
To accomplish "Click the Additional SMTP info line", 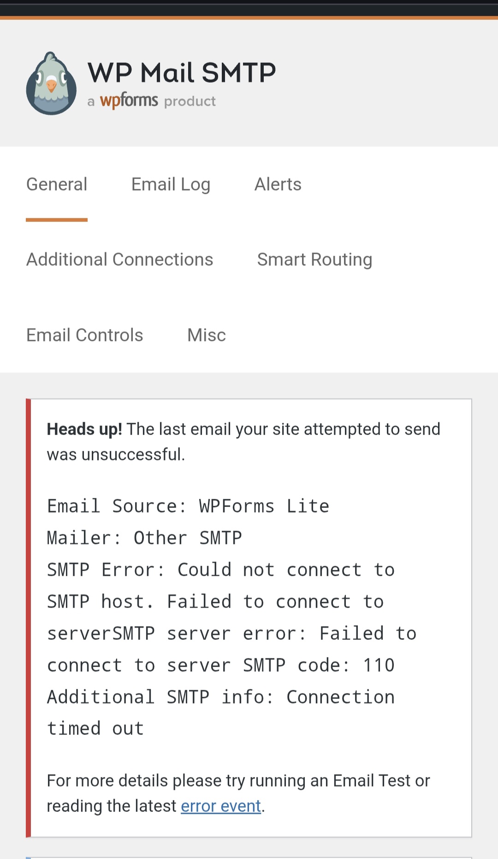I will (220, 697).
